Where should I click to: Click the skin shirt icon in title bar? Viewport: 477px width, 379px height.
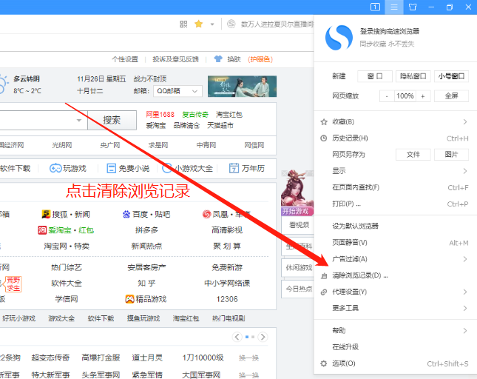point(413,7)
